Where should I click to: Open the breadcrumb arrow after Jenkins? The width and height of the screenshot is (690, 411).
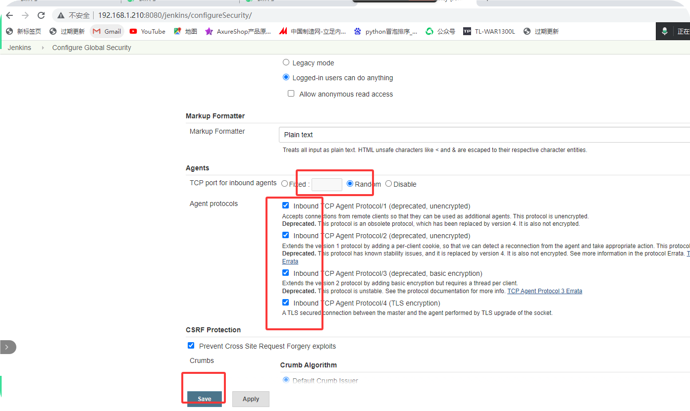pyautogui.click(x=42, y=48)
